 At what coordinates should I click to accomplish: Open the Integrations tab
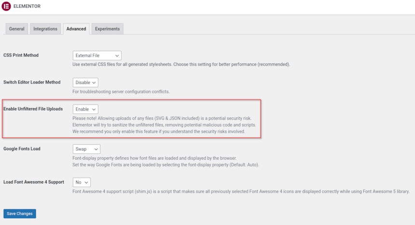click(45, 29)
